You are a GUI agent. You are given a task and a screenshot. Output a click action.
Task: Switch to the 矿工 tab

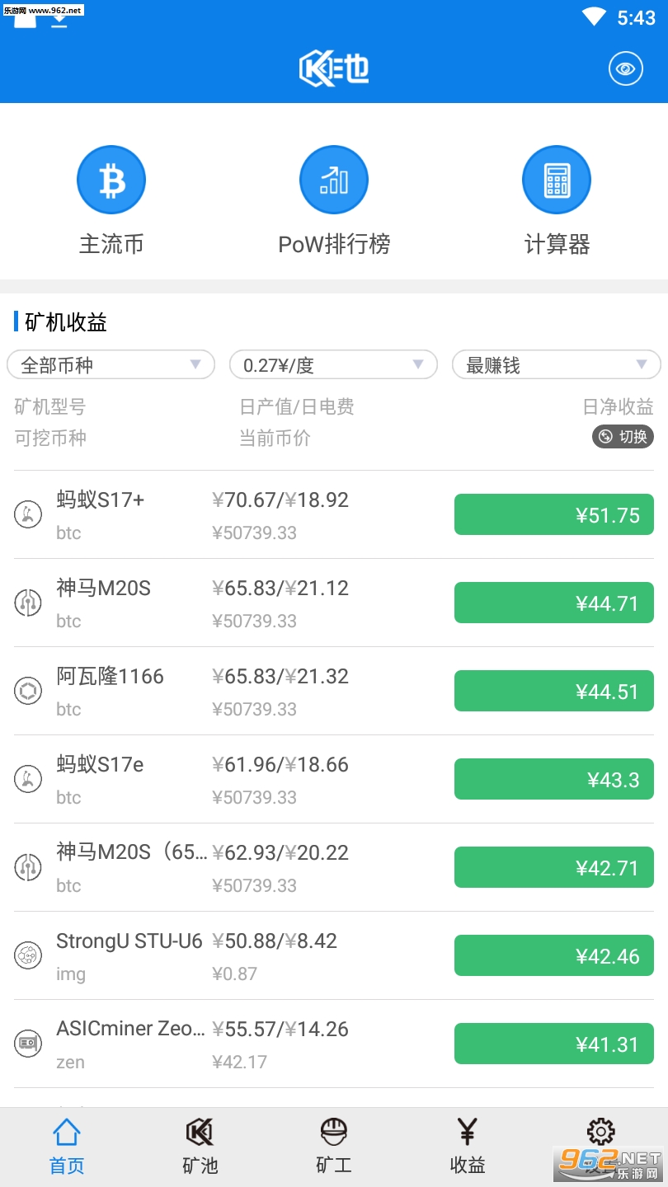click(x=334, y=1146)
